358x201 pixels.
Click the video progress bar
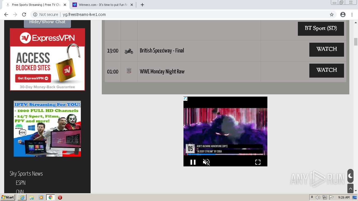click(x=225, y=154)
